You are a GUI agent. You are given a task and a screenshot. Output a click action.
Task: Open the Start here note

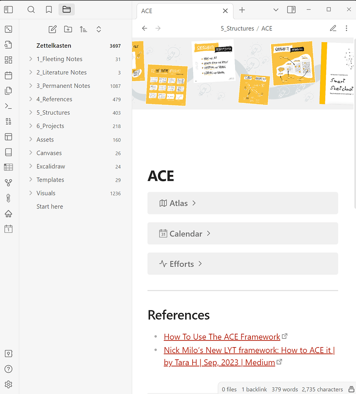coord(50,206)
